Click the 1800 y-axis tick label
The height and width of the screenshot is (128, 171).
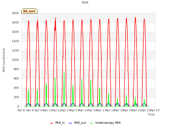click(x=15, y=22)
